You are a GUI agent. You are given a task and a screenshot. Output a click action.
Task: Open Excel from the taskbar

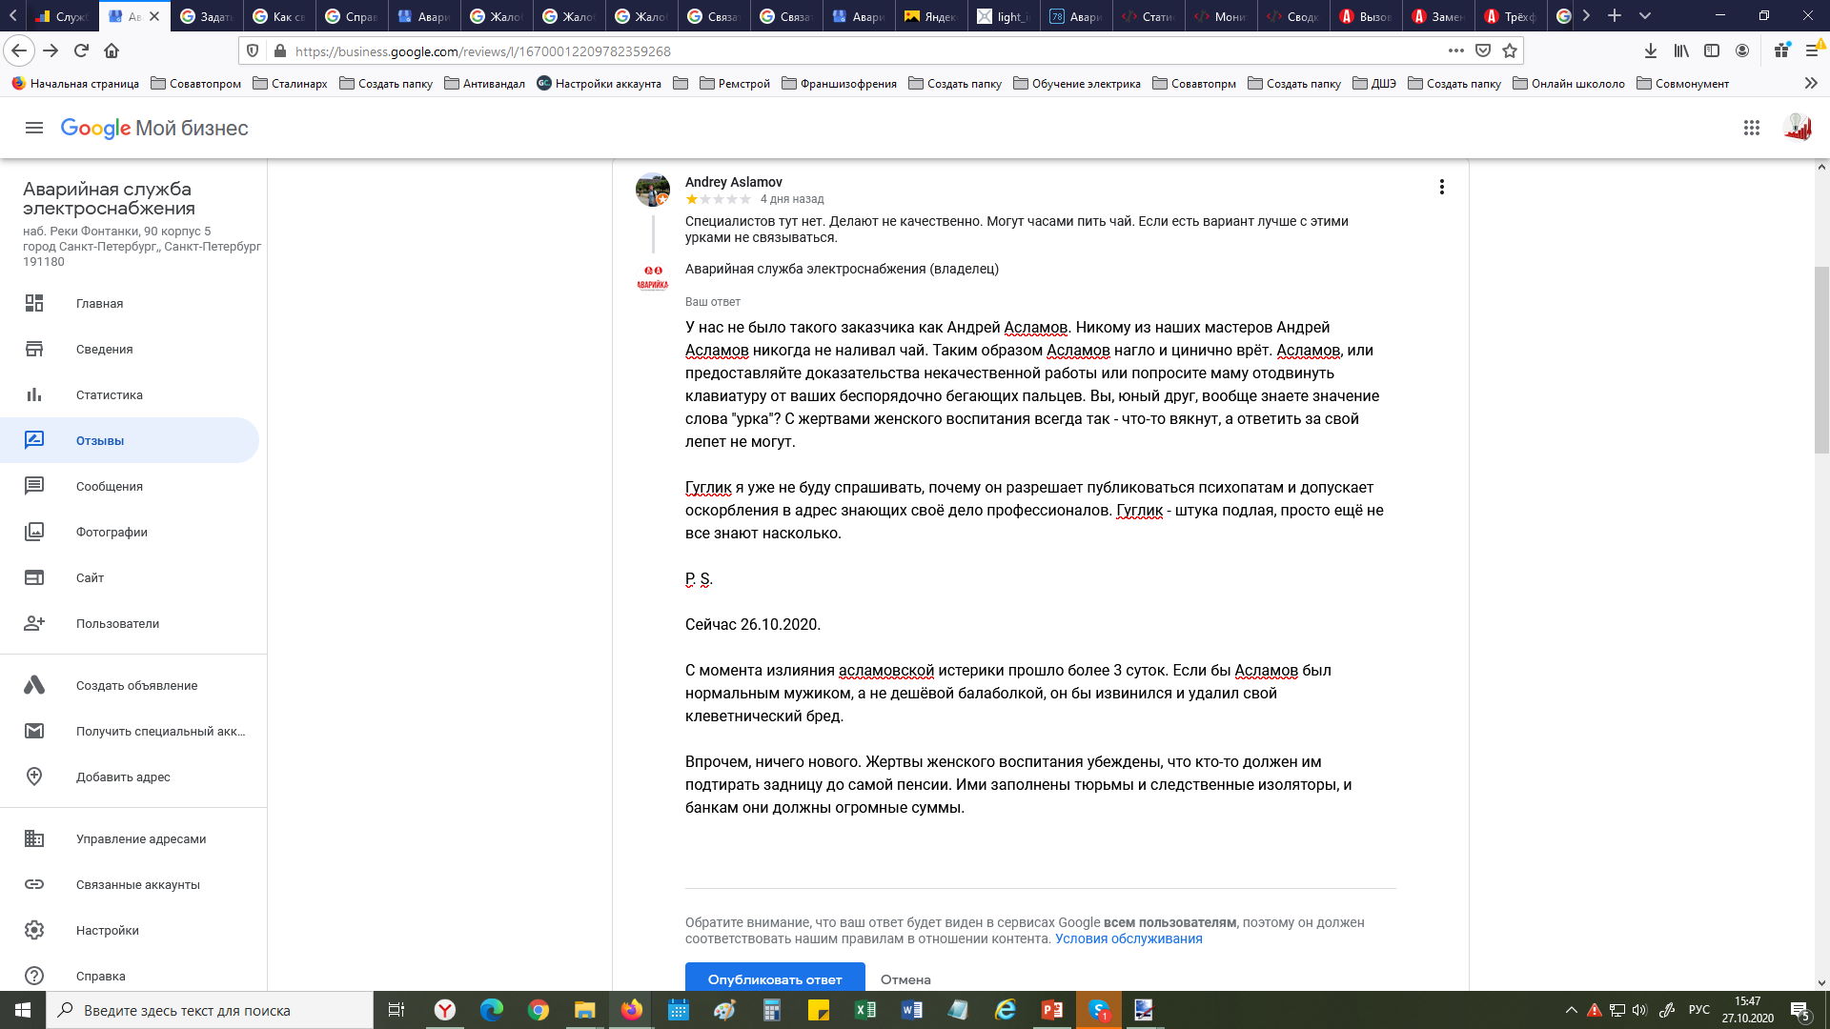point(864,1010)
